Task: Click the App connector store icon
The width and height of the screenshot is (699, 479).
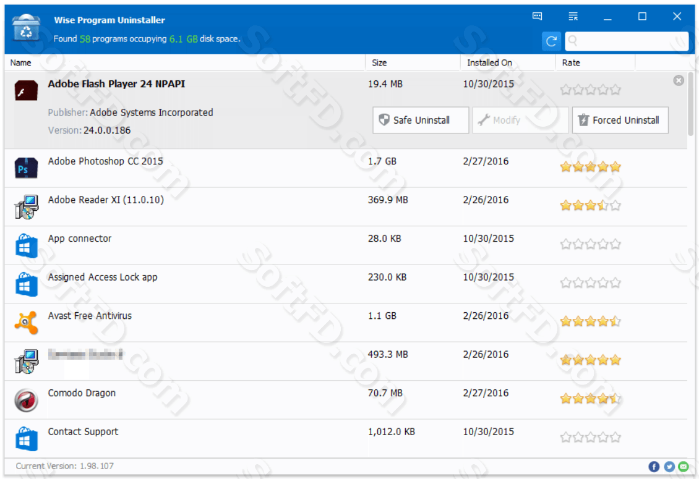Action: coord(26,245)
